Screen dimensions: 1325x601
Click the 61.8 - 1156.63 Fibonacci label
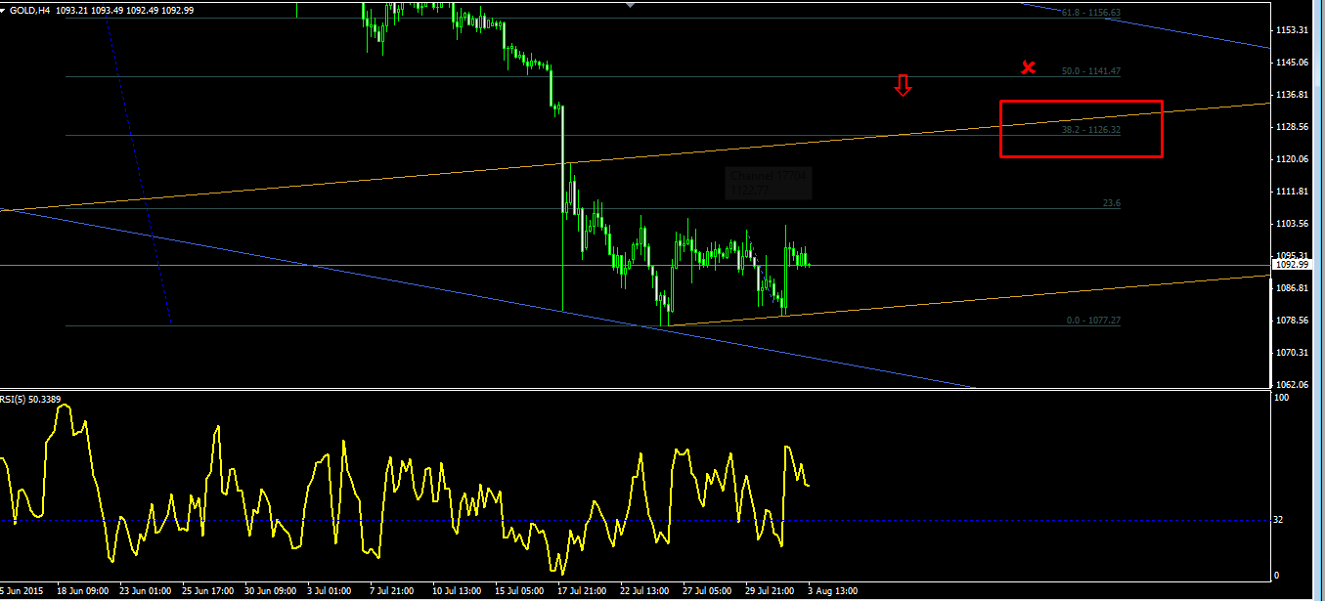[x=1090, y=13]
